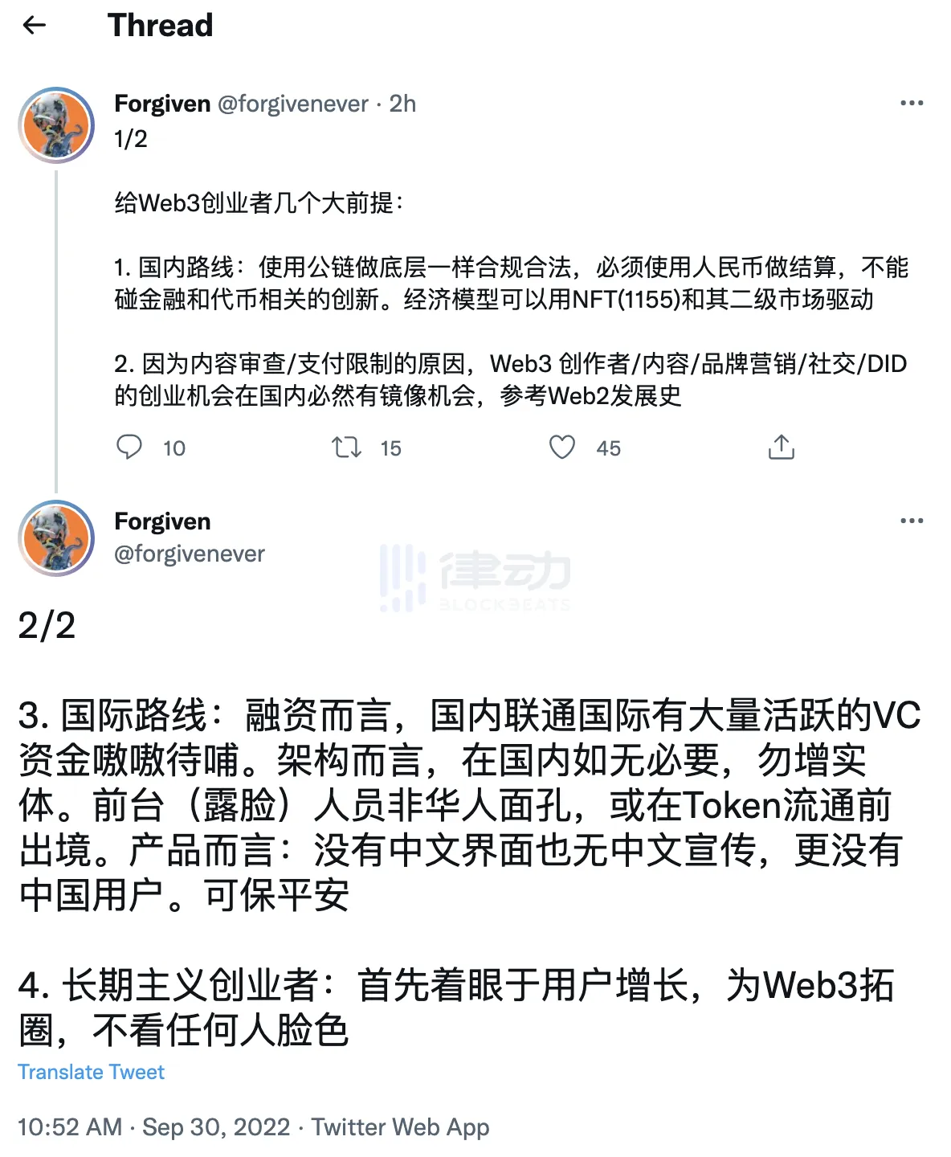Open the Forgiven display name on first tweet
951x1157 pixels.
[x=162, y=104]
